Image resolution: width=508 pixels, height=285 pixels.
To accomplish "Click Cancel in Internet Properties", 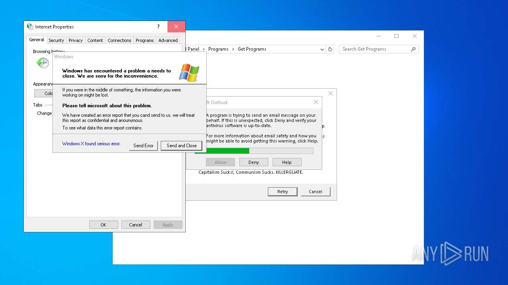I will (x=135, y=225).
